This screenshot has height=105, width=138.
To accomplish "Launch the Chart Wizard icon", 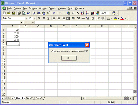I will 93,13.
